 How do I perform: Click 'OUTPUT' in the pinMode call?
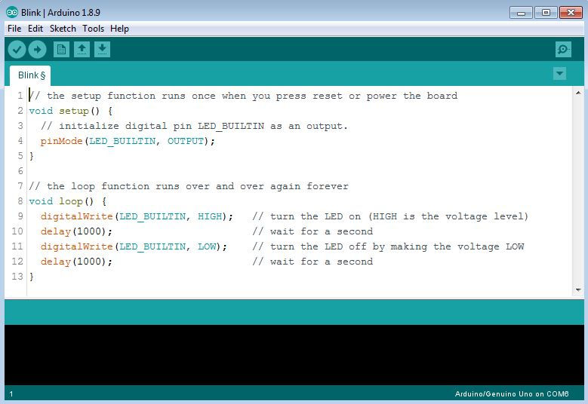point(185,141)
